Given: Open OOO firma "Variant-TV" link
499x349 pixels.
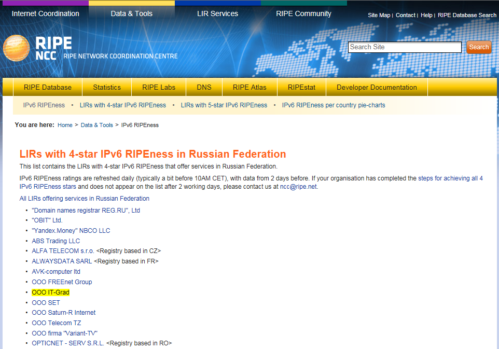Looking at the screenshot, I should pos(65,333).
